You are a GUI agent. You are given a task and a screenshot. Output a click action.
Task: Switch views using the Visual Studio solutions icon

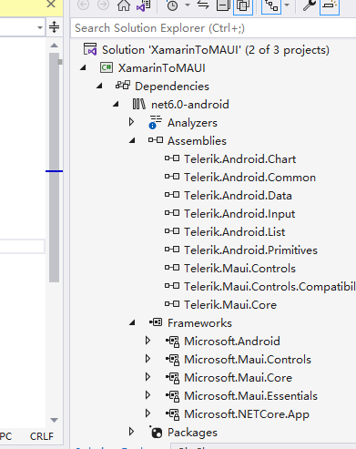[x=144, y=5]
